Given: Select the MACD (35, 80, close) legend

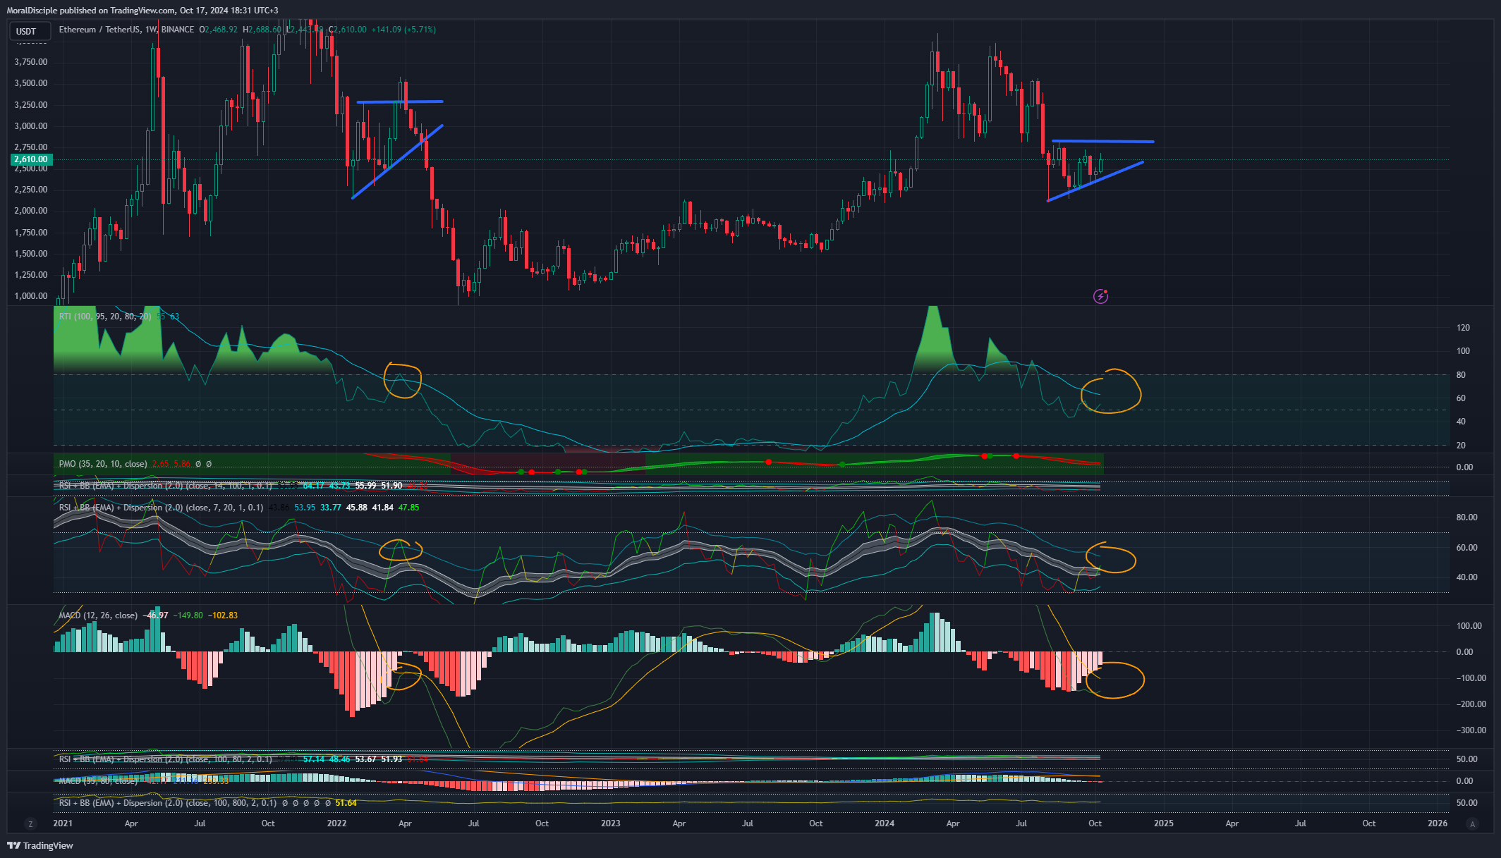Looking at the screenshot, I should point(98,781).
